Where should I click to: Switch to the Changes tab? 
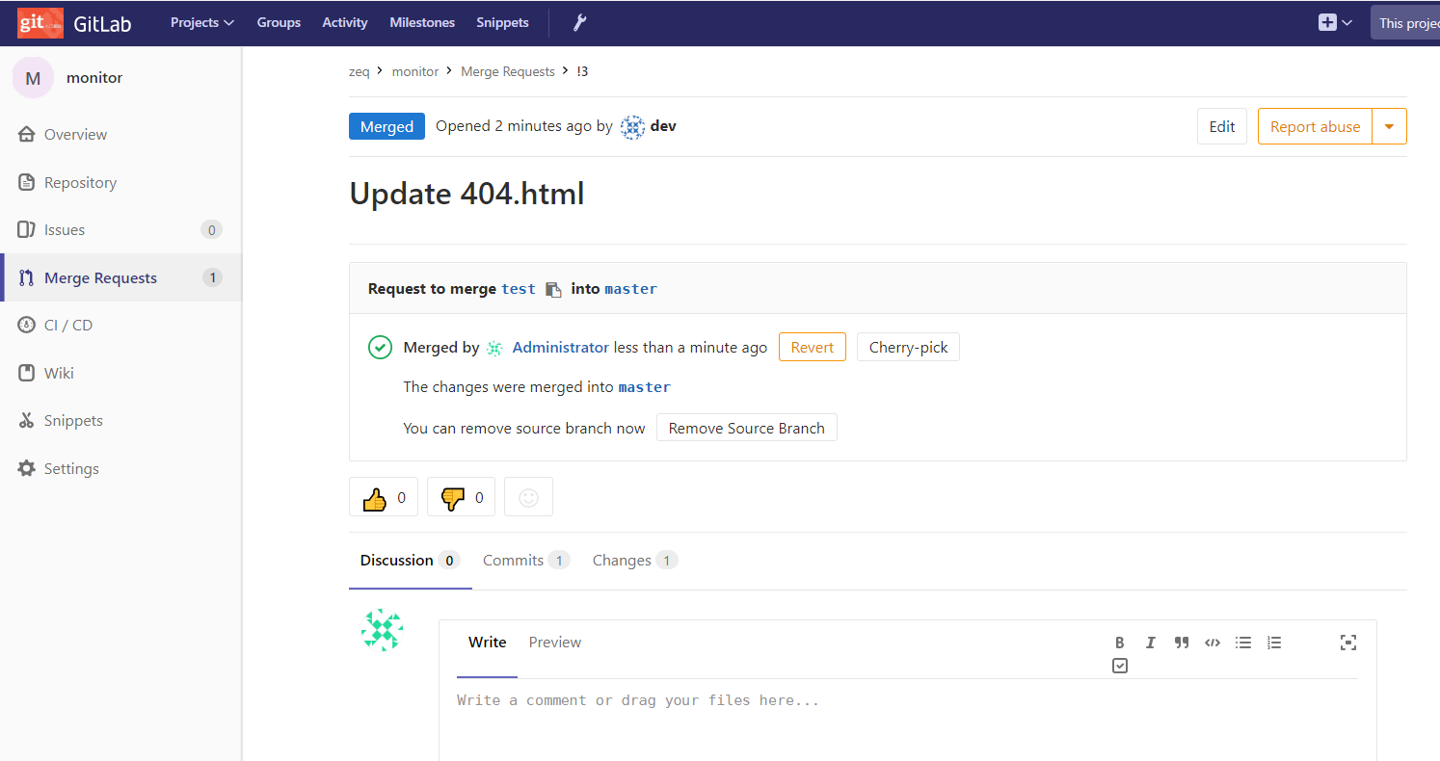click(634, 561)
